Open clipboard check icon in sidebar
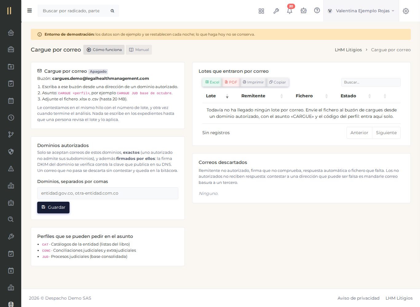The height and width of the screenshot is (307, 420). (11, 84)
